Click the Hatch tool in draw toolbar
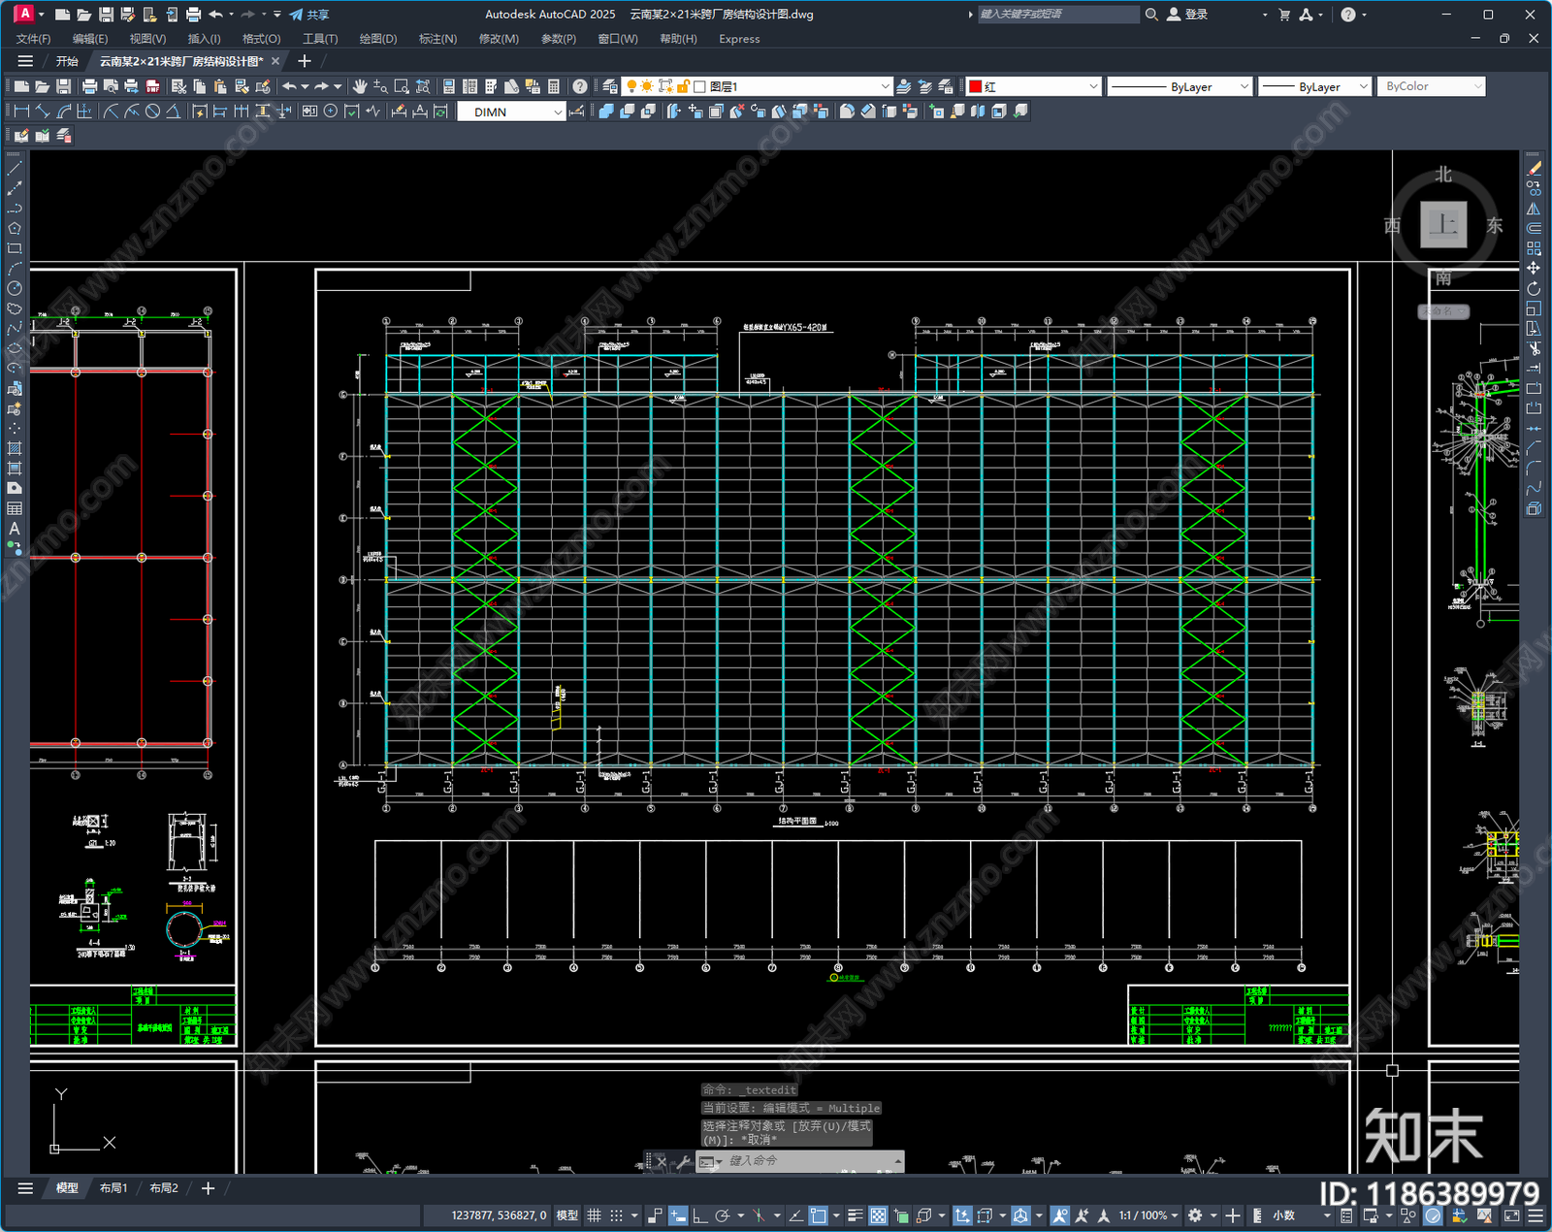Viewport: 1552px width, 1232px height. pos(15,448)
